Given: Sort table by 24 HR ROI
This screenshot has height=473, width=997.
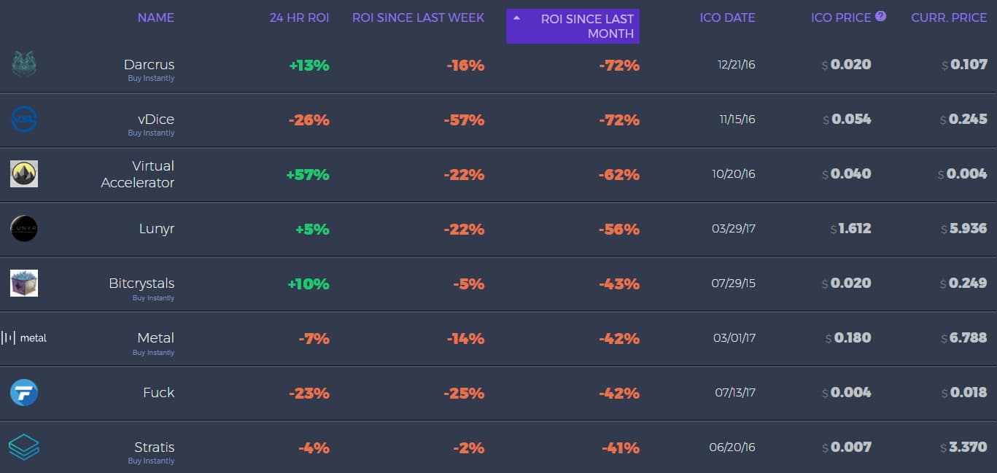Looking at the screenshot, I should (x=299, y=17).
